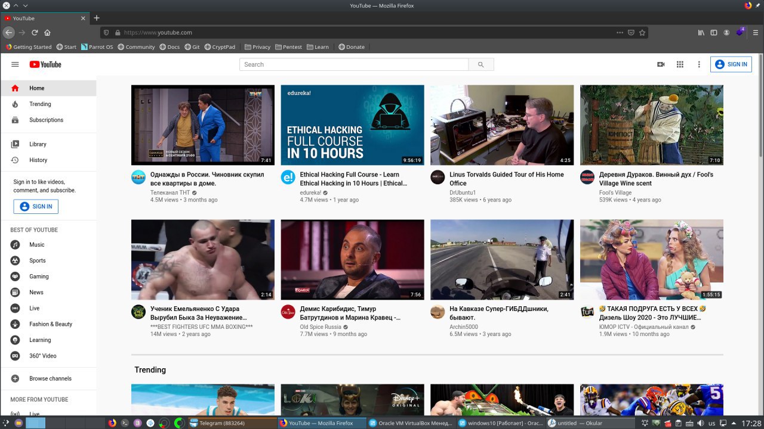This screenshot has height=429, width=764.
Task: Click SIGN IN button in sidebar
Action: (x=36, y=207)
